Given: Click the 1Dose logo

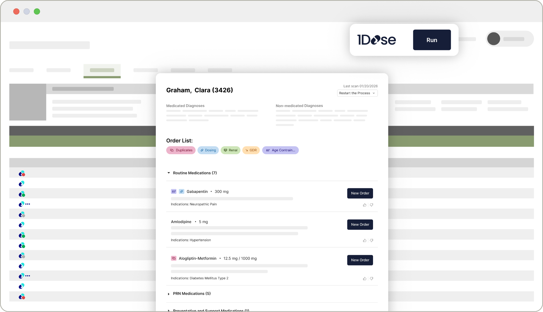Looking at the screenshot, I should pos(376,40).
